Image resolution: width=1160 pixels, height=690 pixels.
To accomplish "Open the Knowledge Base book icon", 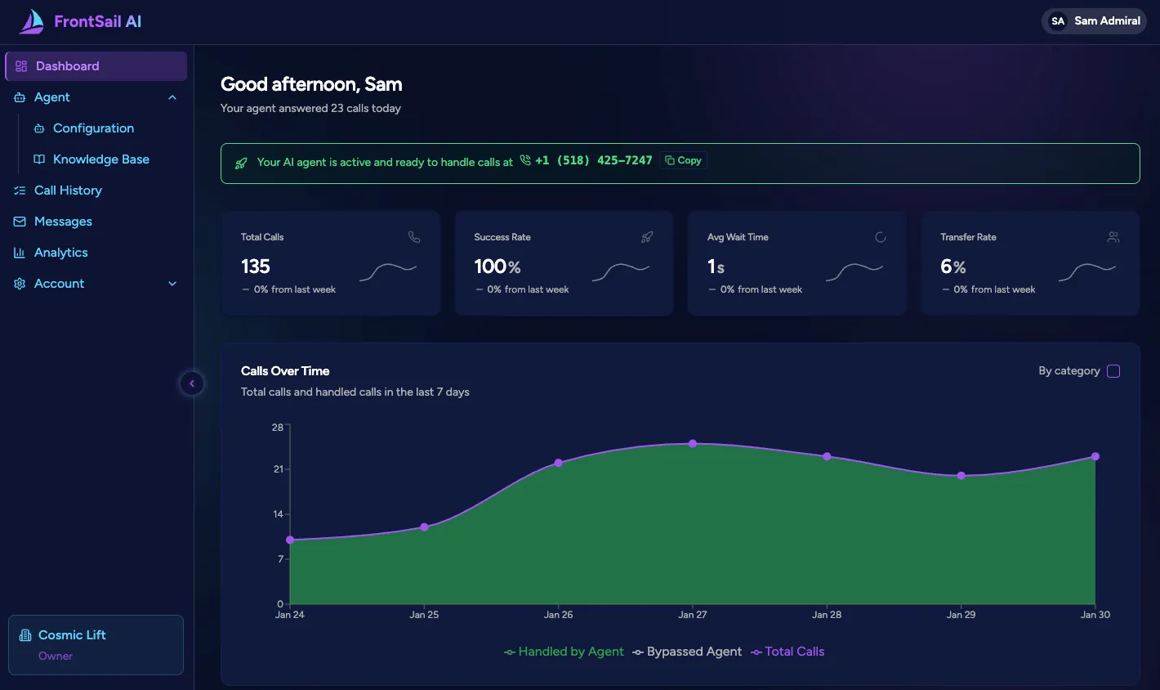I will (x=38, y=159).
